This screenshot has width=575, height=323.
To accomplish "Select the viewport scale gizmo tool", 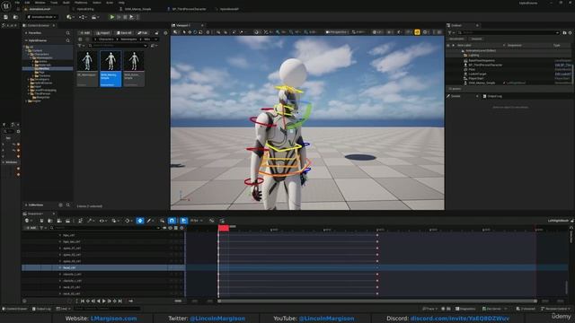I will click(200, 32).
